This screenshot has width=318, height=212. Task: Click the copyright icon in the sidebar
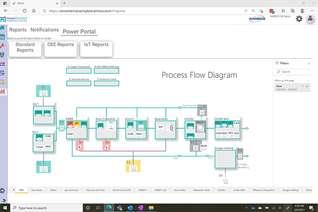[3, 191]
